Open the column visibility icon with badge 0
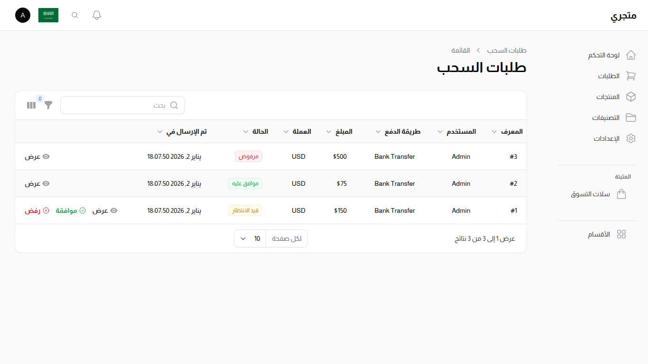 tap(31, 105)
